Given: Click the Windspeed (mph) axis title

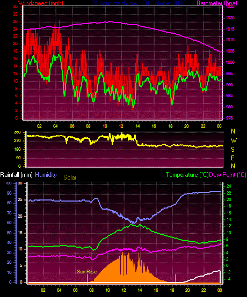Looking at the screenshot, I should [40, 3].
